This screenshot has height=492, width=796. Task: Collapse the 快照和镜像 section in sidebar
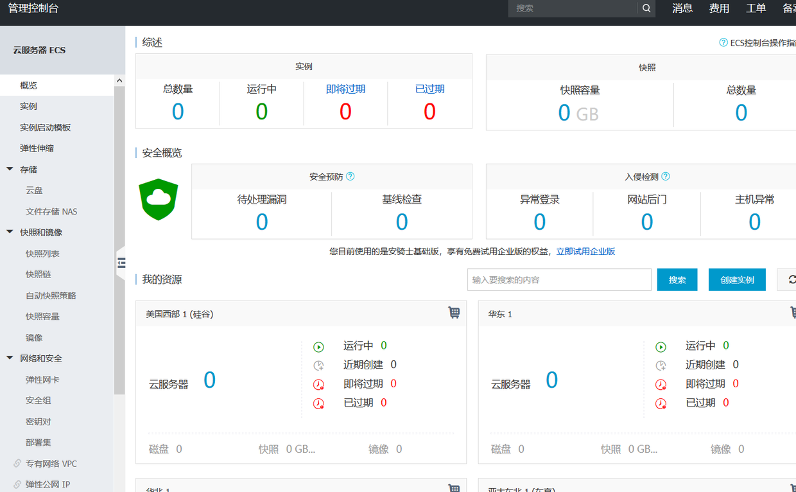[x=10, y=232]
